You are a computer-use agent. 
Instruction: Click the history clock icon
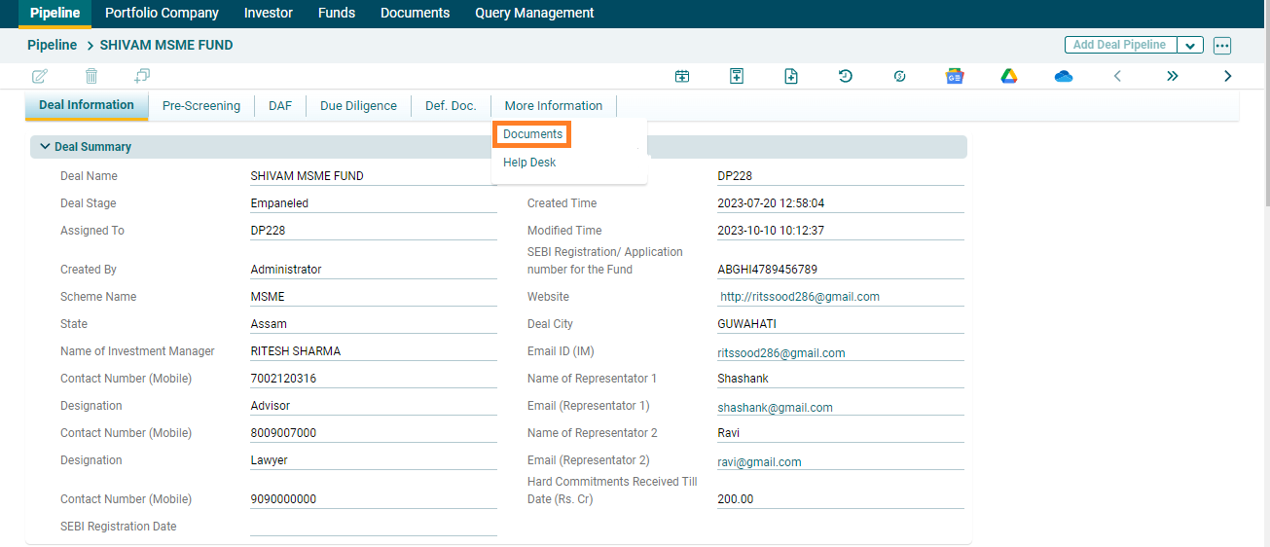point(846,76)
